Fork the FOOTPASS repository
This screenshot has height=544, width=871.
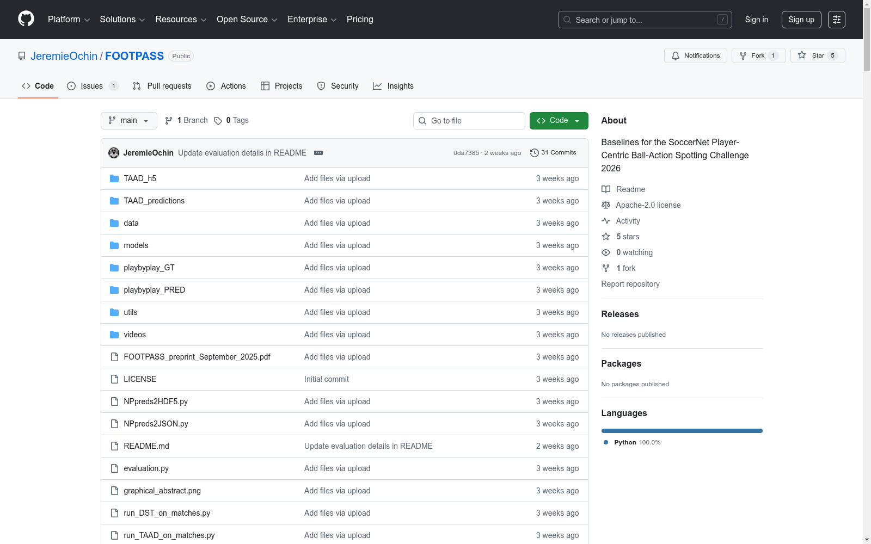coord(759,55)
